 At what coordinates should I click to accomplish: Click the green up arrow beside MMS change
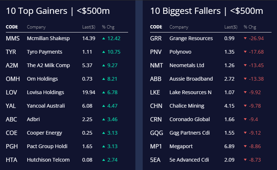(104, 38)
